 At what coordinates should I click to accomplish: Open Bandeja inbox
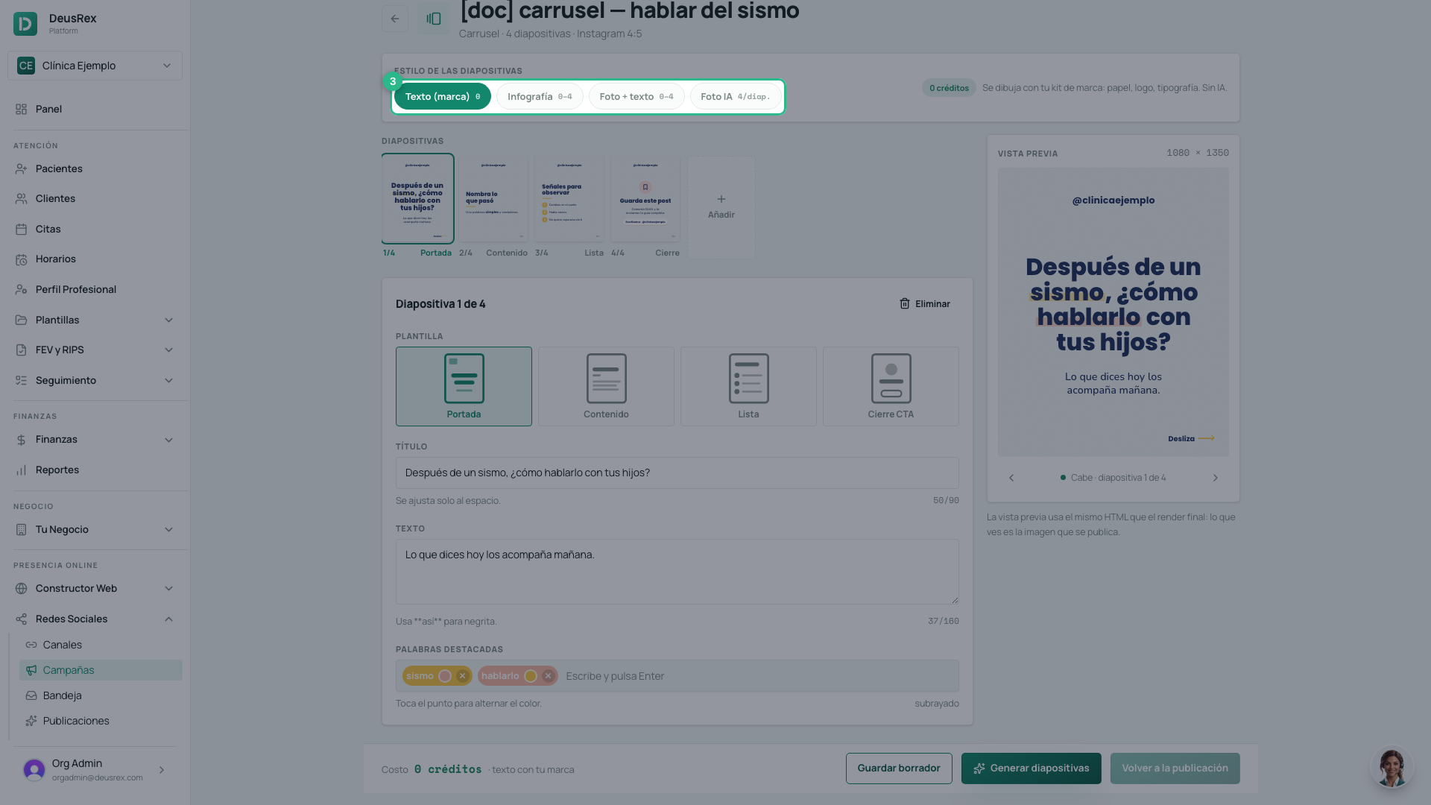coord(101,695)
